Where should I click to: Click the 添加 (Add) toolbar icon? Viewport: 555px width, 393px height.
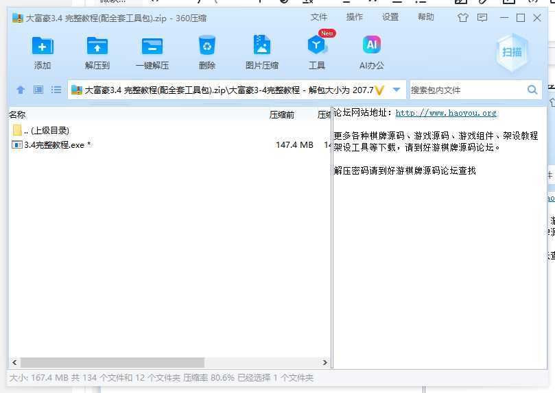point(43,47)
